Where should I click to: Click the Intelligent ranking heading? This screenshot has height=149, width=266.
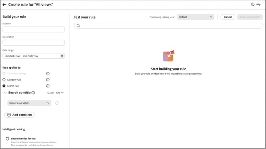point(13,129)
